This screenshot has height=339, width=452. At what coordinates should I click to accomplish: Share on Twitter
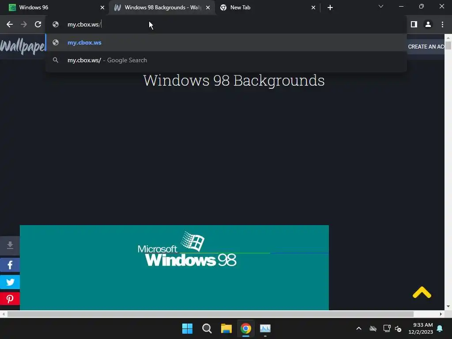(10, 282)
